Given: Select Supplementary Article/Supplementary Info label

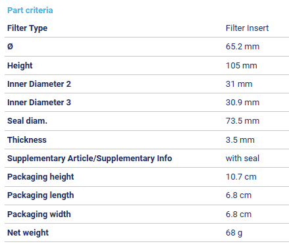Looking at the screenshot, I should 90,159.
